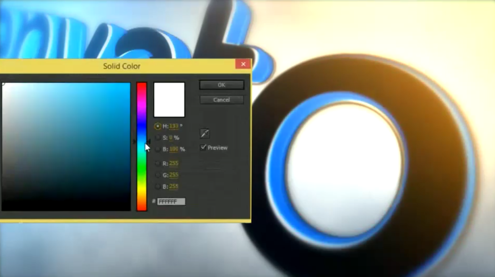495x277 pixels.
Task: Select the G green radio button
Action: [158, 175]
